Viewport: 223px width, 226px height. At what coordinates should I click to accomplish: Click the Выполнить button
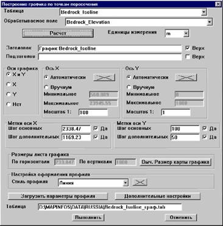[88, 217]
